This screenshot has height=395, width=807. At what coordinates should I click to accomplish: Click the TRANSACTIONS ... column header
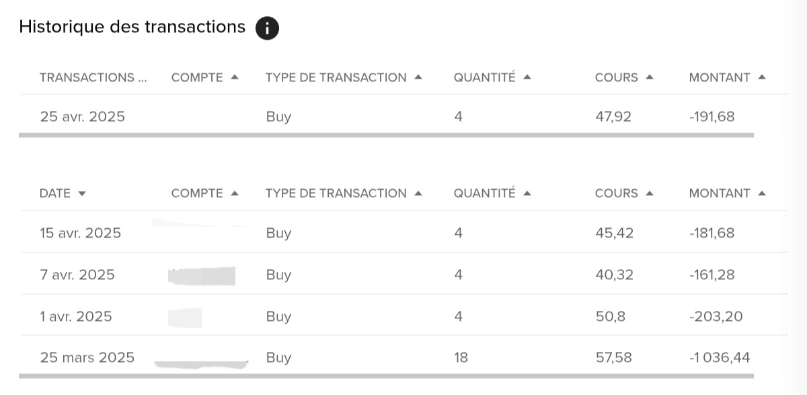coord(93,77)
